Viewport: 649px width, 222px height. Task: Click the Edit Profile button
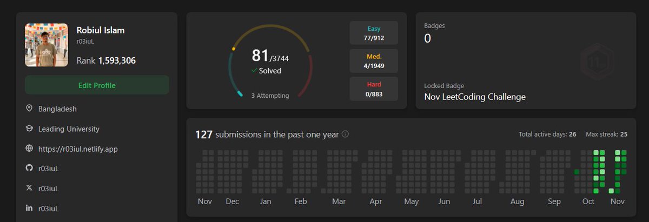(x=97, y=85)
